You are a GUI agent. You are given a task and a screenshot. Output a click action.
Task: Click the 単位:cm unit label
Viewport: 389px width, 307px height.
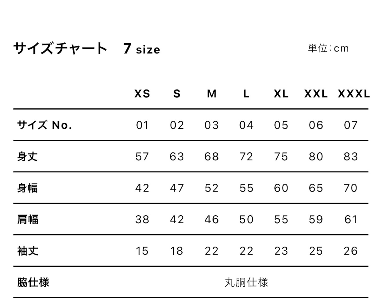point(328,48)
